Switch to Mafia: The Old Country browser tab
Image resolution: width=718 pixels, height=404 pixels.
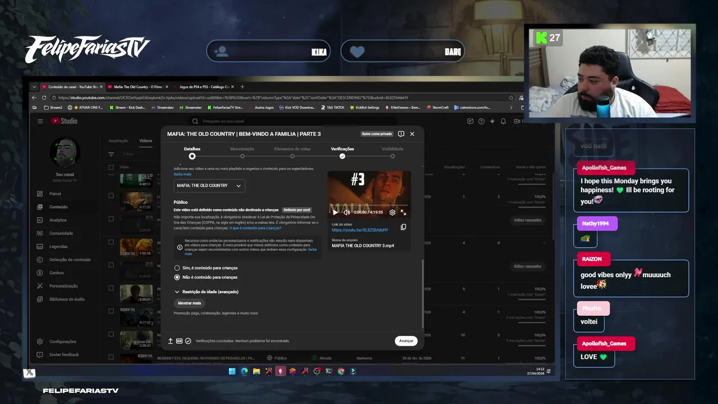137,87
